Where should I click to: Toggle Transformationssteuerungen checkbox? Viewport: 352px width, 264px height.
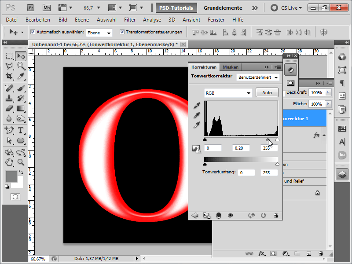coord(122,32)
